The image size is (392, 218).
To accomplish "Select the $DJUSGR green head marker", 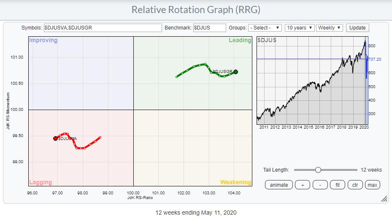I will tap(235, 72).
